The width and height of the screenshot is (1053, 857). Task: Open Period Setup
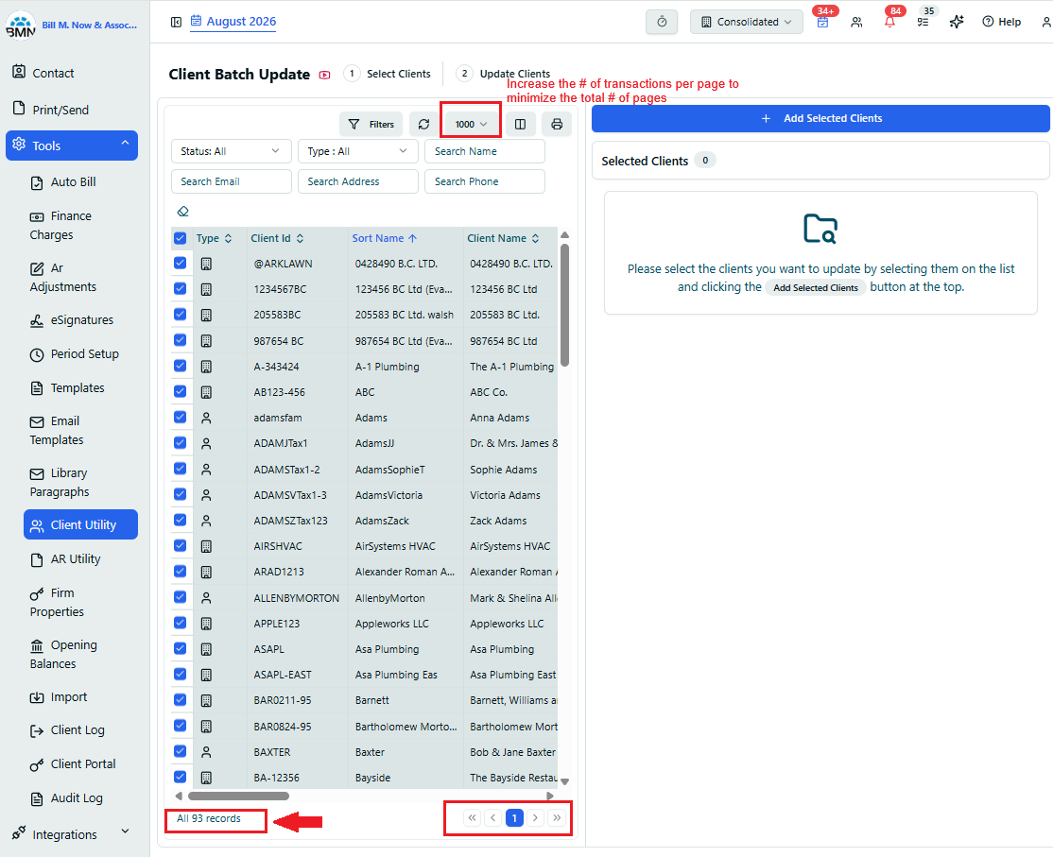coord(73,353)
